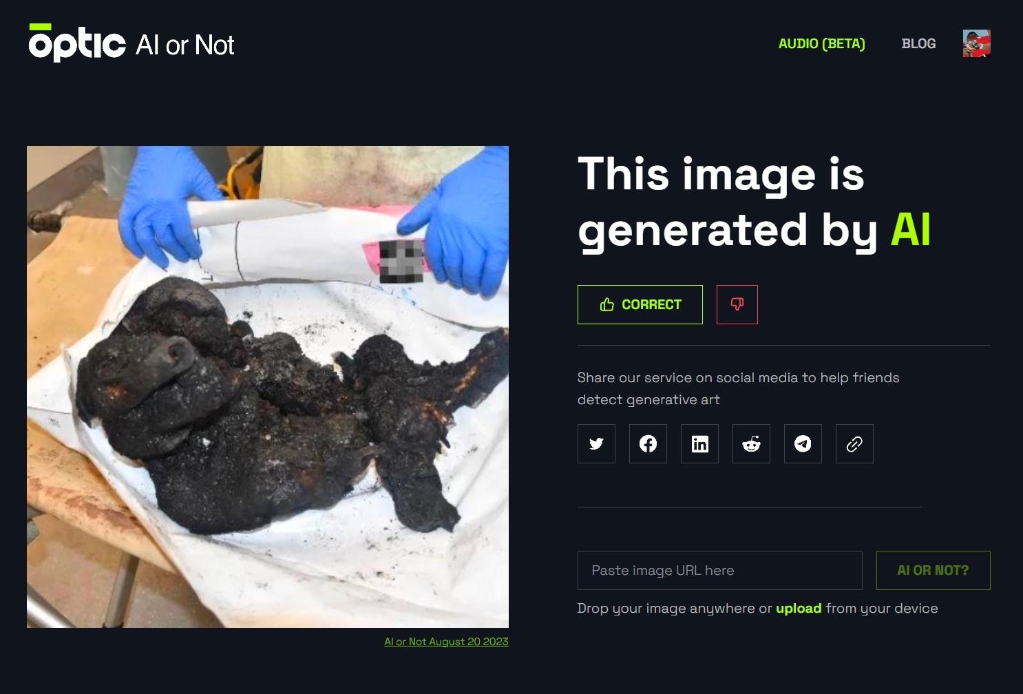Focus the Paste image URL here field
The width and height of the screenshot is (1023, 694).
pyautogui.click(x=719, y=570)
